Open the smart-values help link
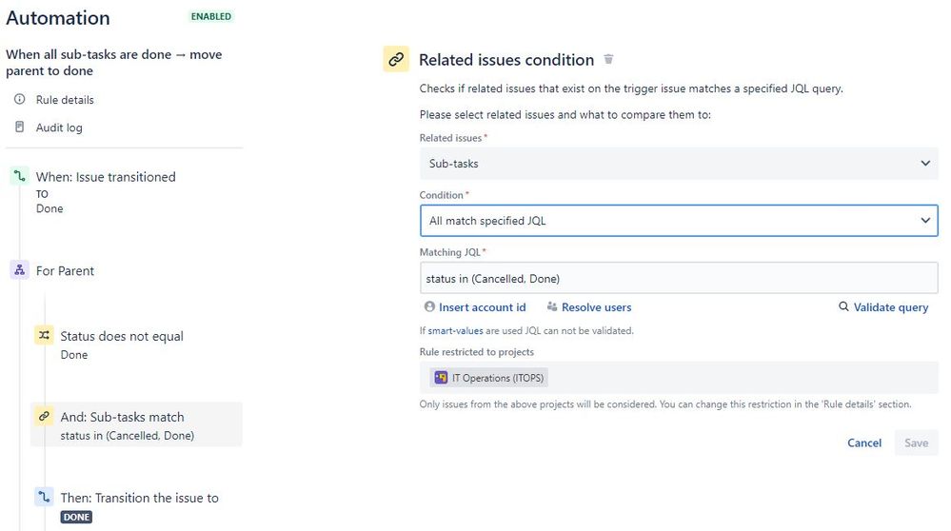Image resolution: width=951 pixels, height=531 pixels. tap(455, 330)
